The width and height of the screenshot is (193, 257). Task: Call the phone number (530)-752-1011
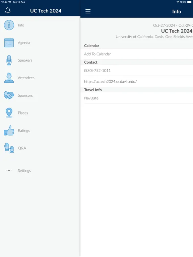pyautogui.click(x=97, y=71)
